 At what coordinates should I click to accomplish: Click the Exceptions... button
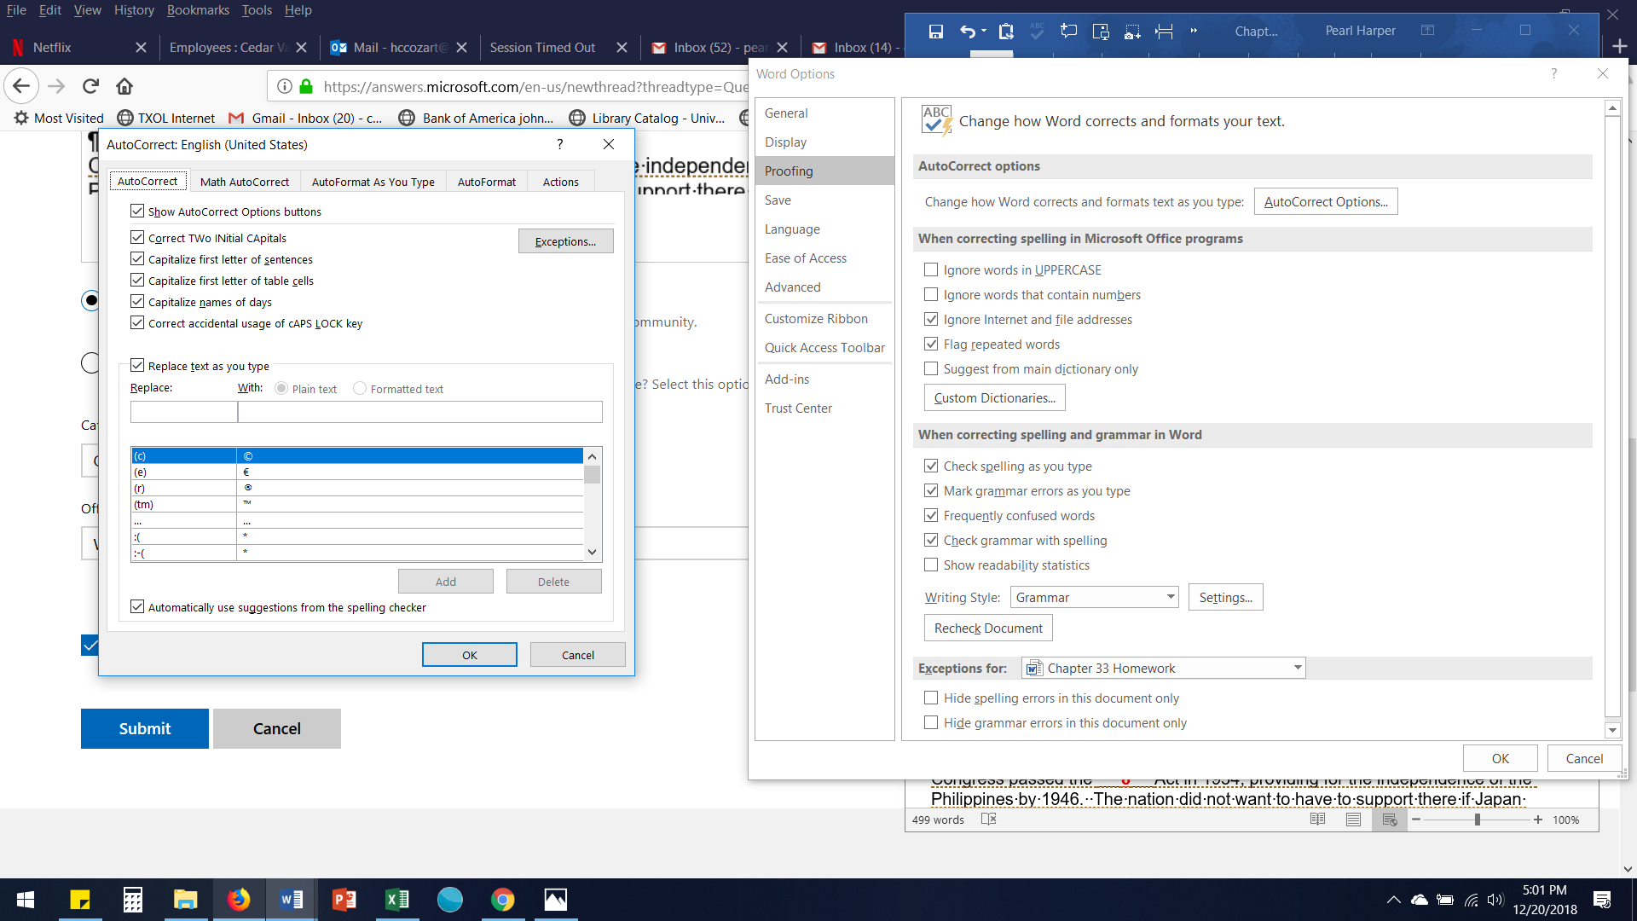565,241
